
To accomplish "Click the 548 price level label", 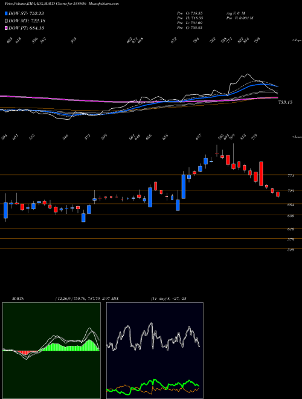I will pos(291,250).
